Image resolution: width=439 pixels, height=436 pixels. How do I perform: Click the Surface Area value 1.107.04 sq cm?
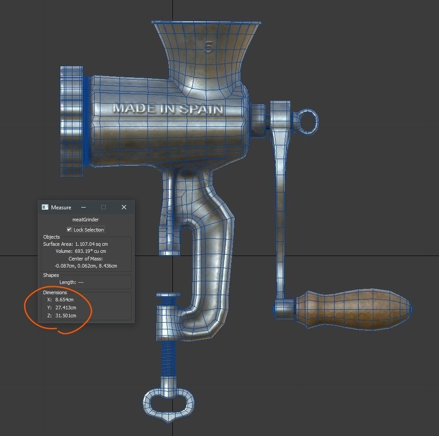(91, 244)
